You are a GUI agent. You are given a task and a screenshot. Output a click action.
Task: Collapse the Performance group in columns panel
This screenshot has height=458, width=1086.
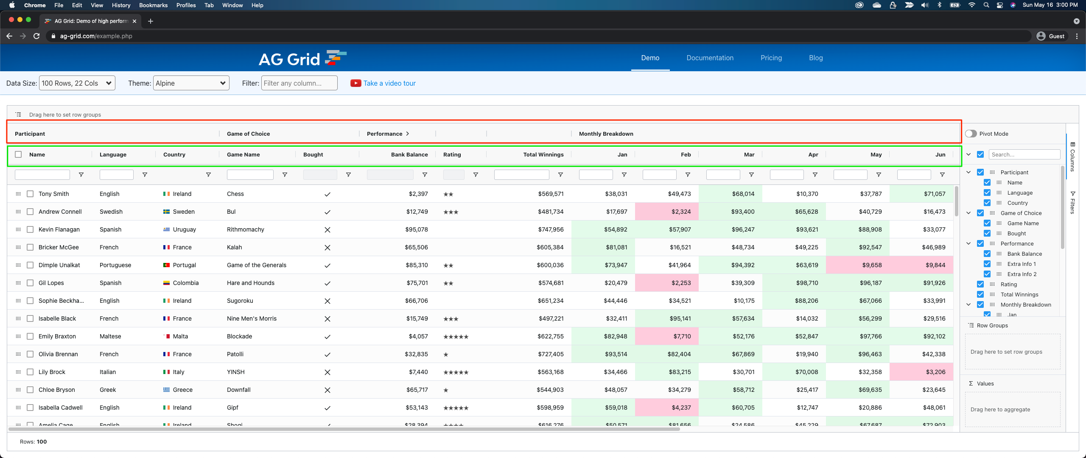point(968,243)
